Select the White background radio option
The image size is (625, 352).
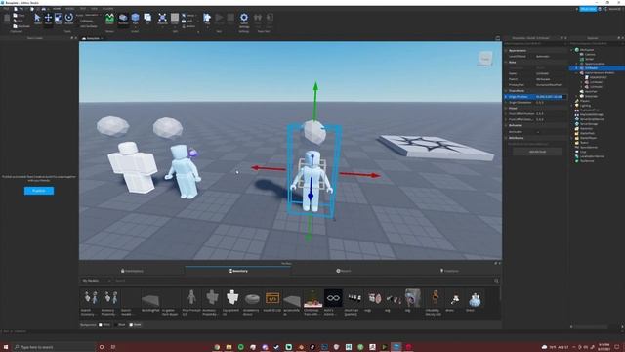pyautogui.click(x=101, y=325)
